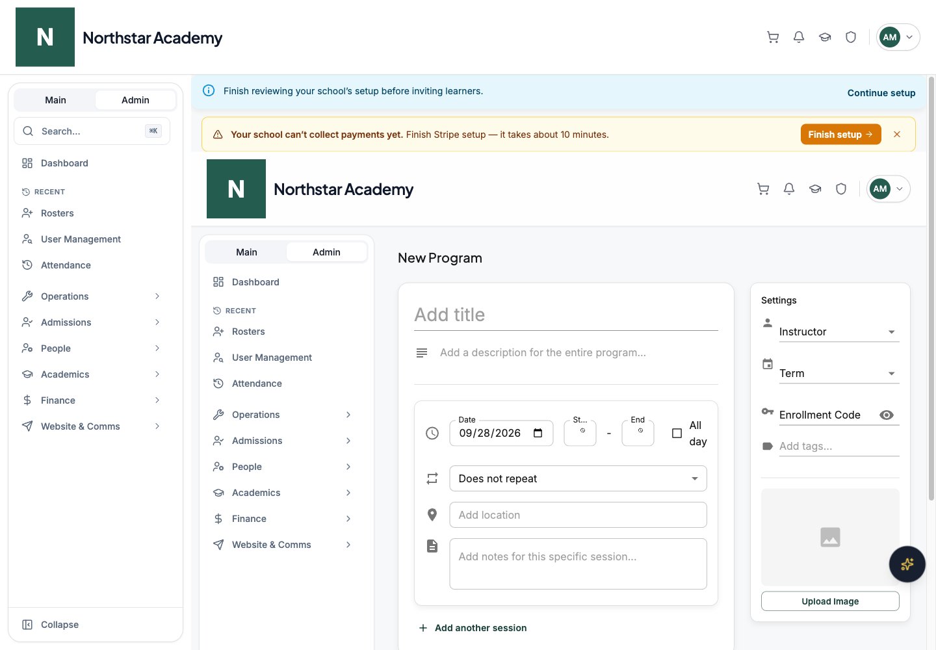The width and height of the screenshot is (936, 650).
Task: Open the AM account menu in the topmost header
Action: click(x=898, y=37)
